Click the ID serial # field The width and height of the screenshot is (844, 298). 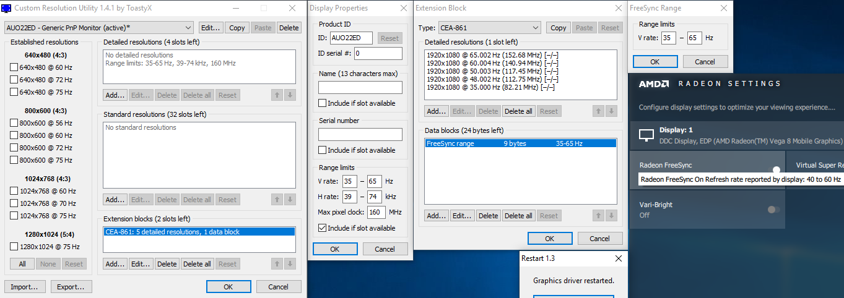tap(378, 53)
